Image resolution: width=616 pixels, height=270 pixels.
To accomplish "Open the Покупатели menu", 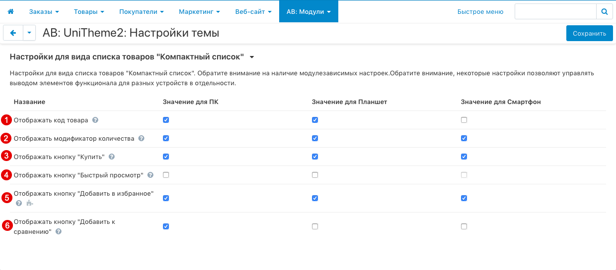I will (141, 11).
